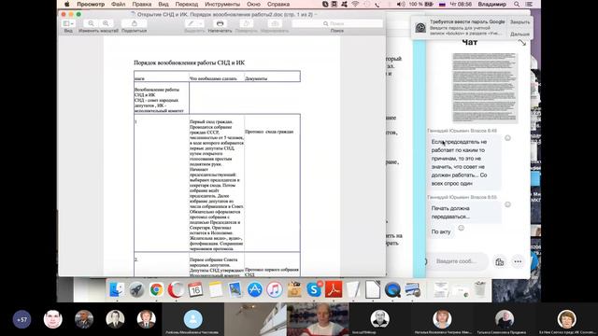Click the battery status in menu bar
The height and width of the screenshot is (336, 598).
pos(421,4)
